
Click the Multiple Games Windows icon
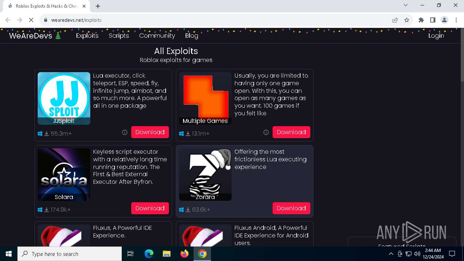point(181,134)
